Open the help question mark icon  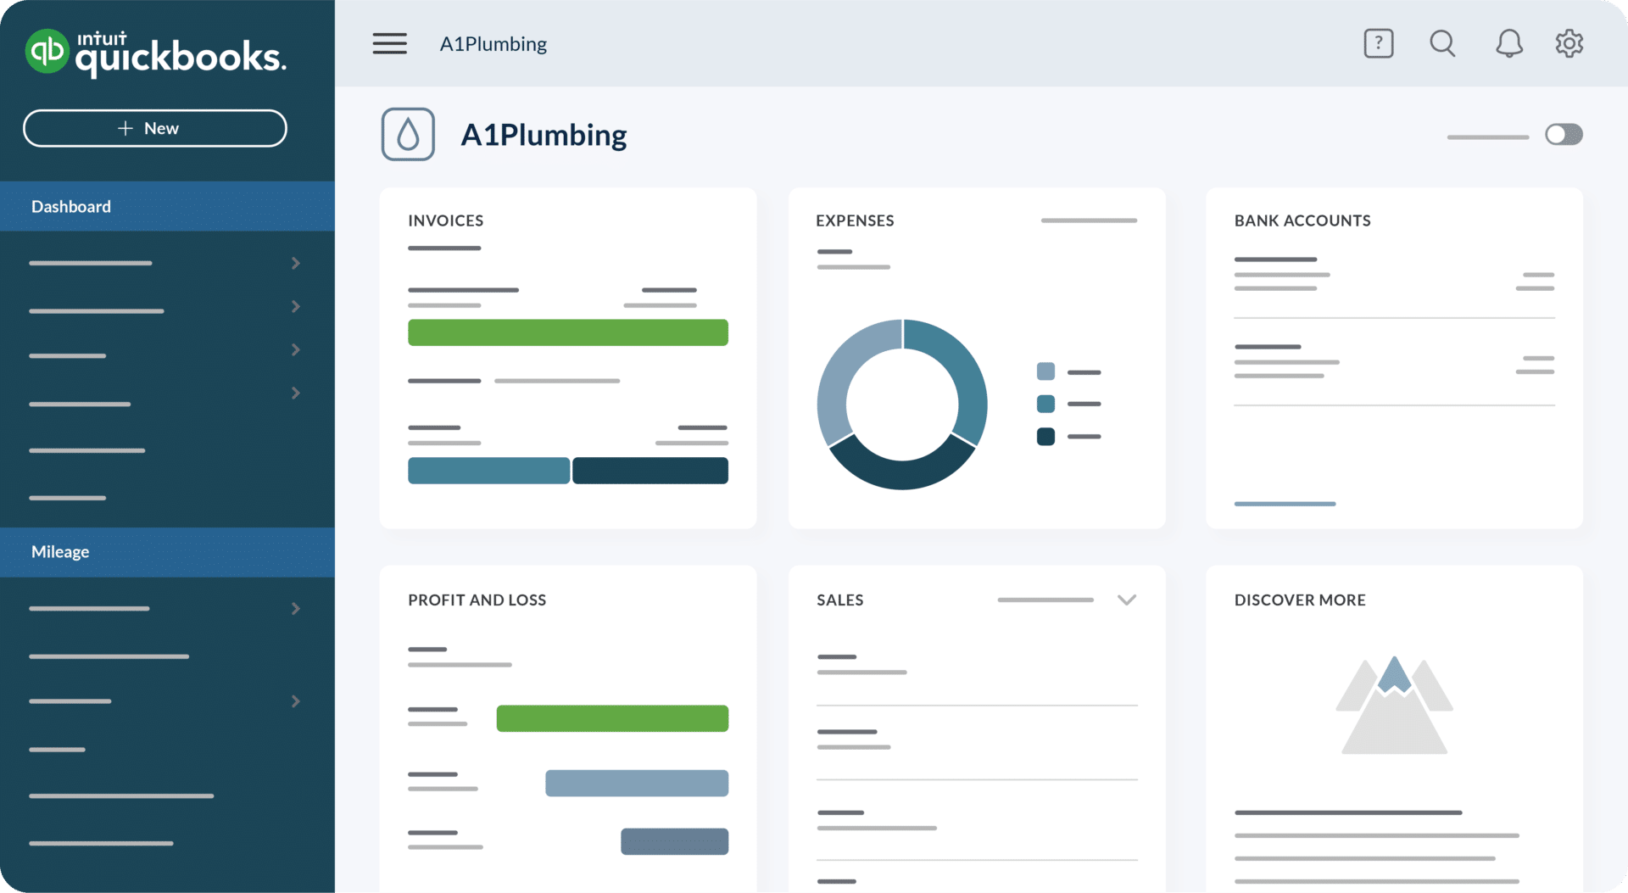tap(1379, 43)
